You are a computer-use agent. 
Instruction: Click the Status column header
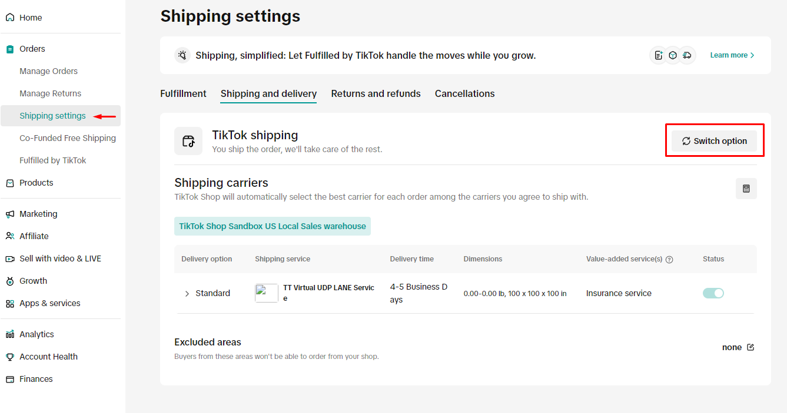[x=713, y=259]
